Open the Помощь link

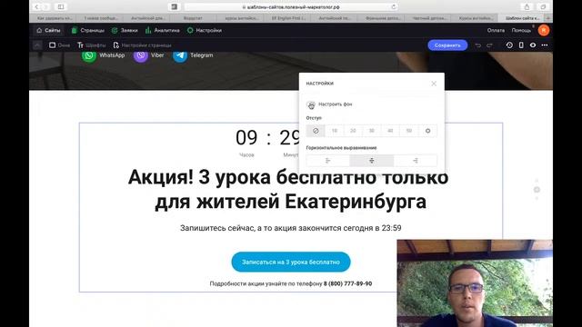(x=521, y=30)
